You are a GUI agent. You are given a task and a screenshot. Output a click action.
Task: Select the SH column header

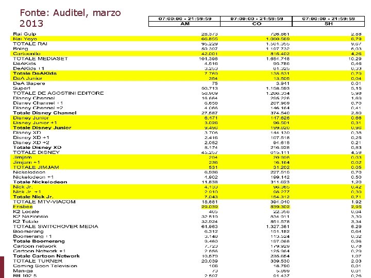click(x=328, y=24)
